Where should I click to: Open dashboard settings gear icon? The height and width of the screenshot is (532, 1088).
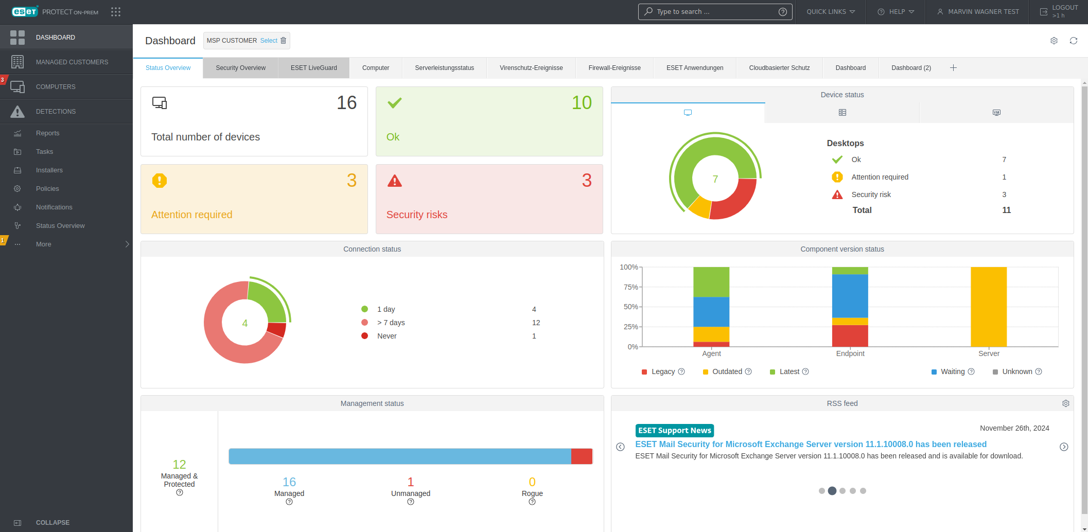click(x=1054, y=41)
